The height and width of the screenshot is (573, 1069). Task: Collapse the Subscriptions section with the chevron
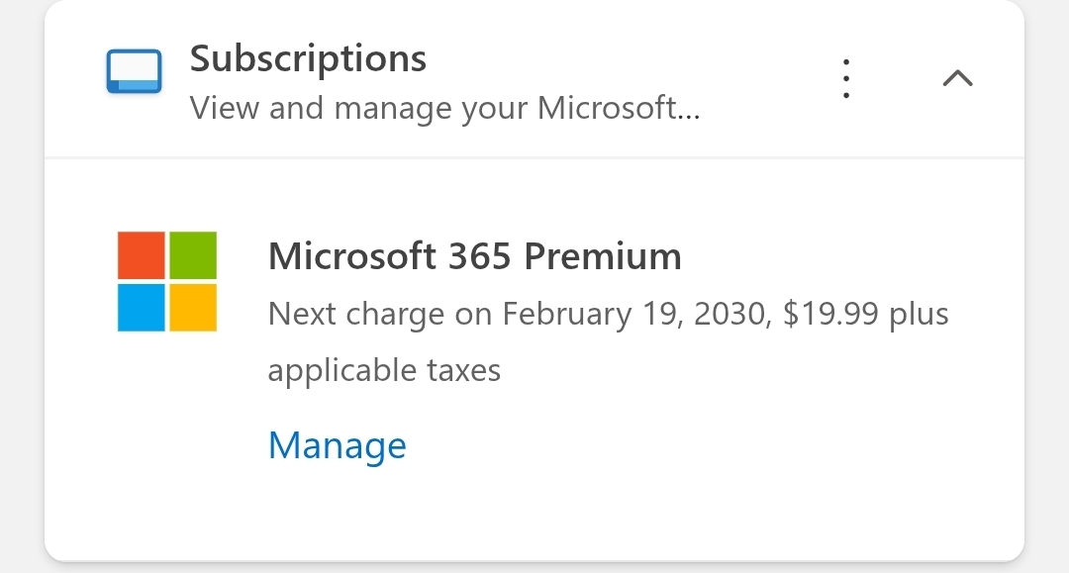coord(957,78)
